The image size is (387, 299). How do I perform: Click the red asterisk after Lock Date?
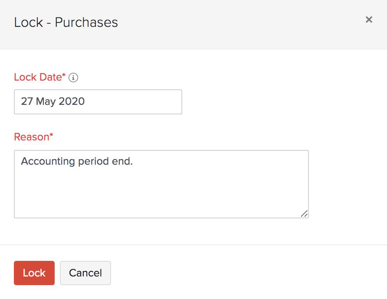coord(64,76)
